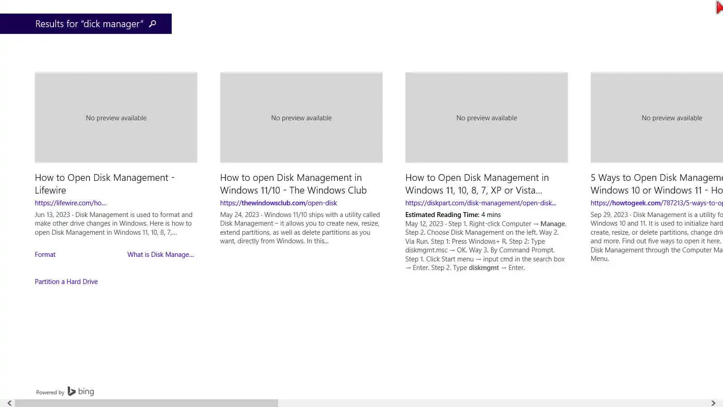Open 'Windows 11, 10, 8, 7, XP or Vista' title

click(477, 184)
